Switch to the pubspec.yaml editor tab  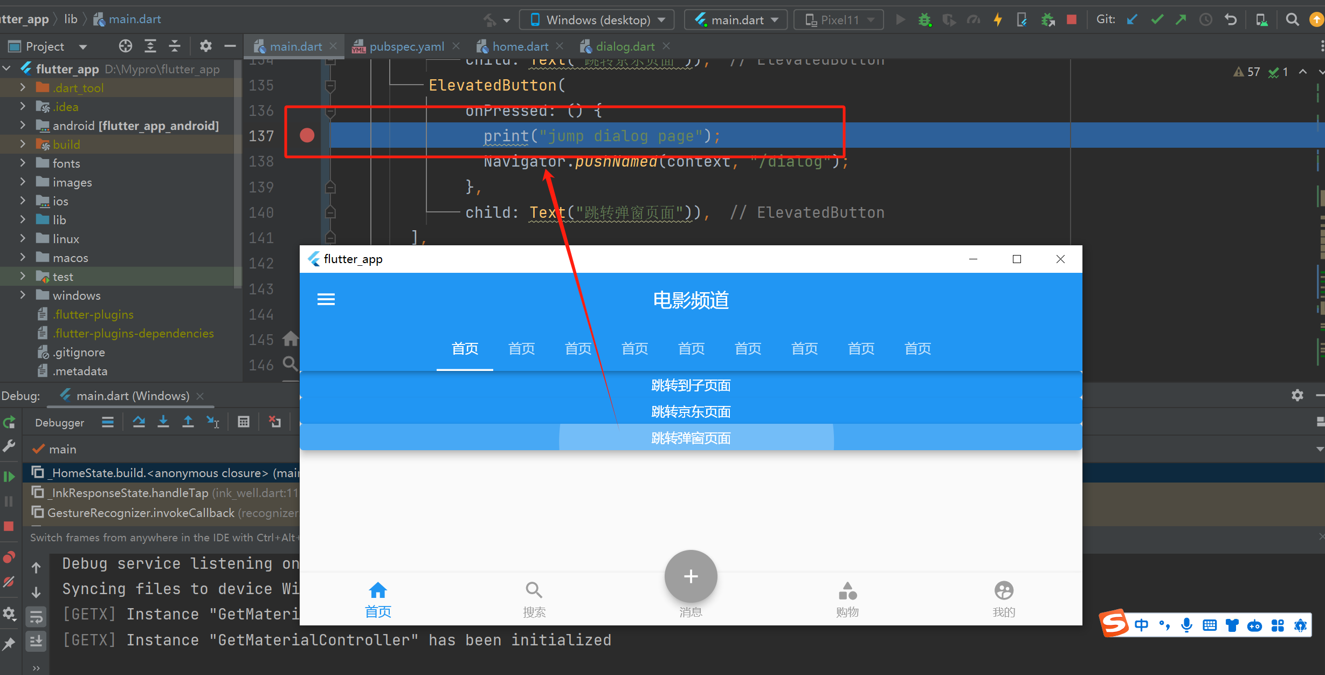pos(406,46)
